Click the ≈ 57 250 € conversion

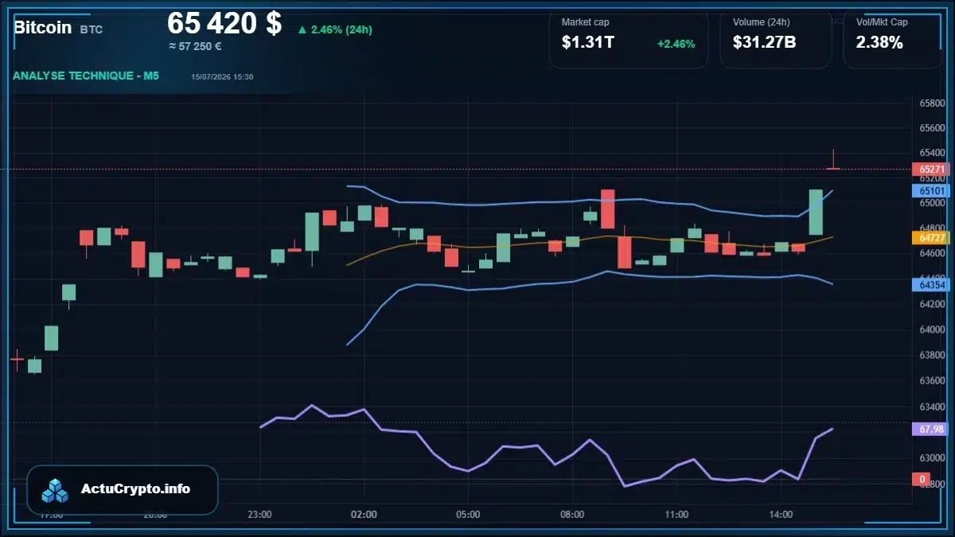[x=195, y=46]
